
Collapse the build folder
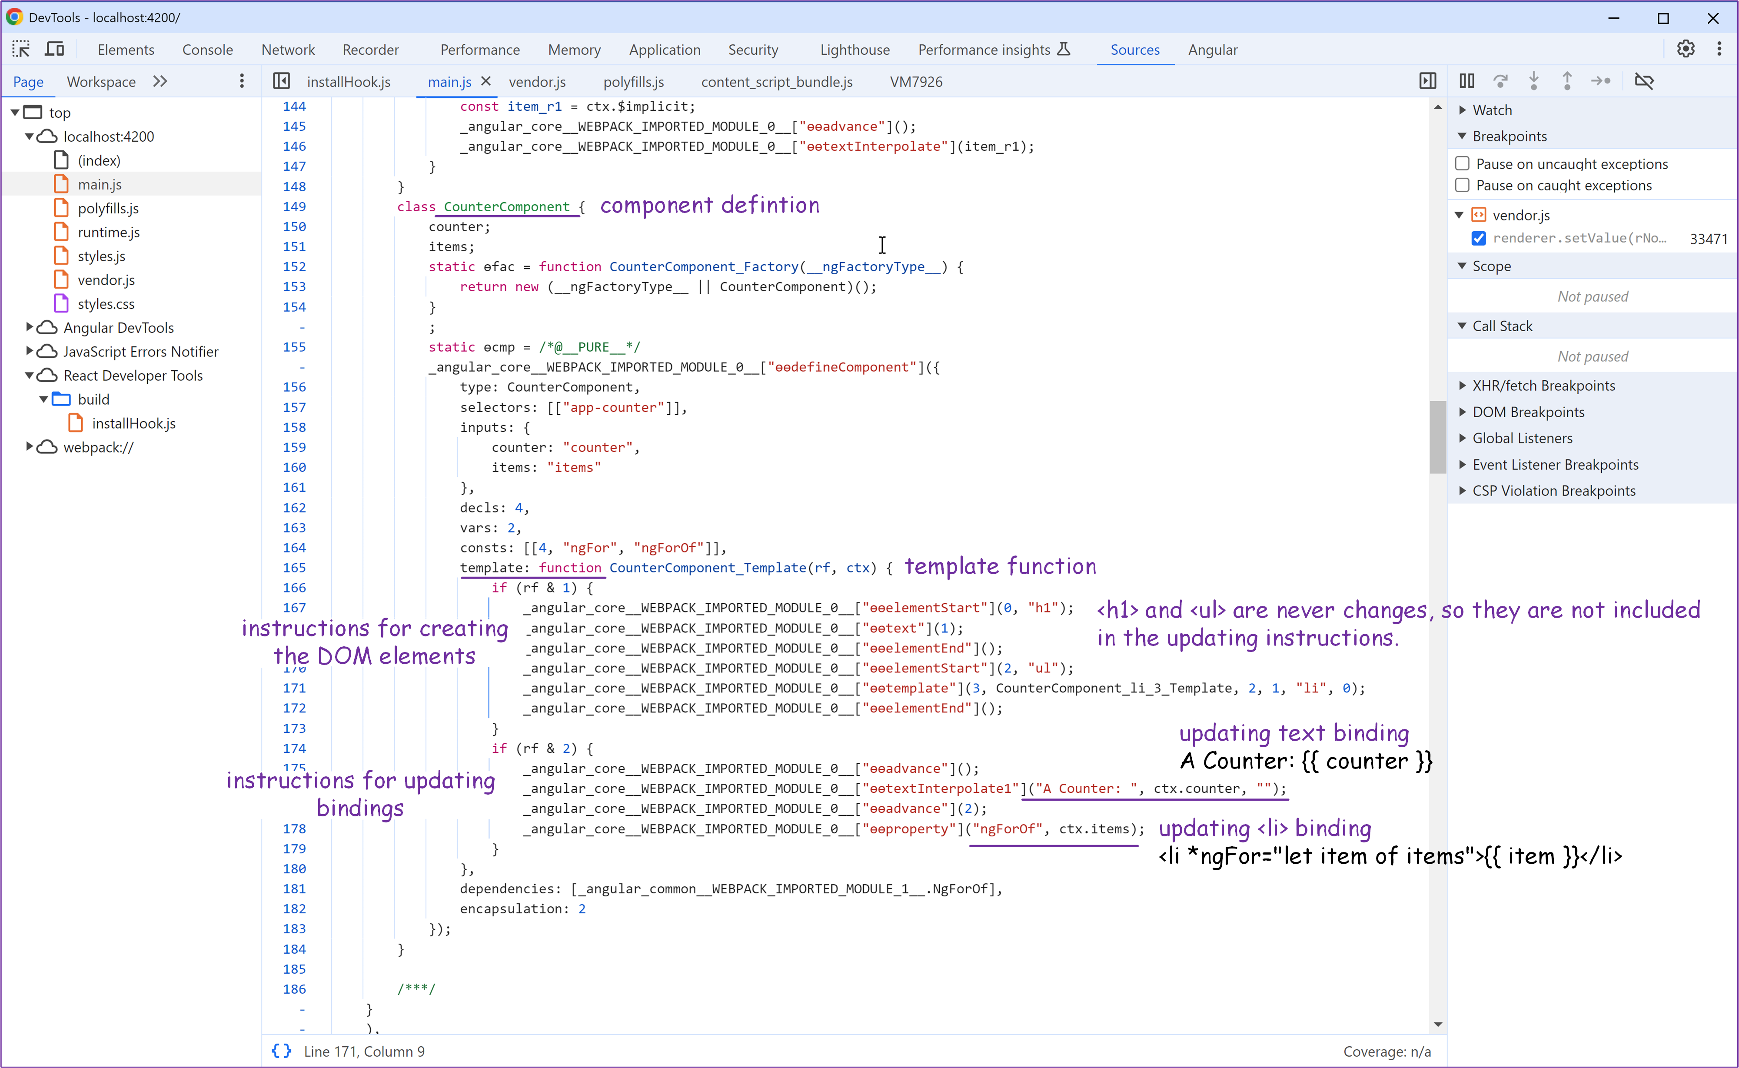coord(43,399)
